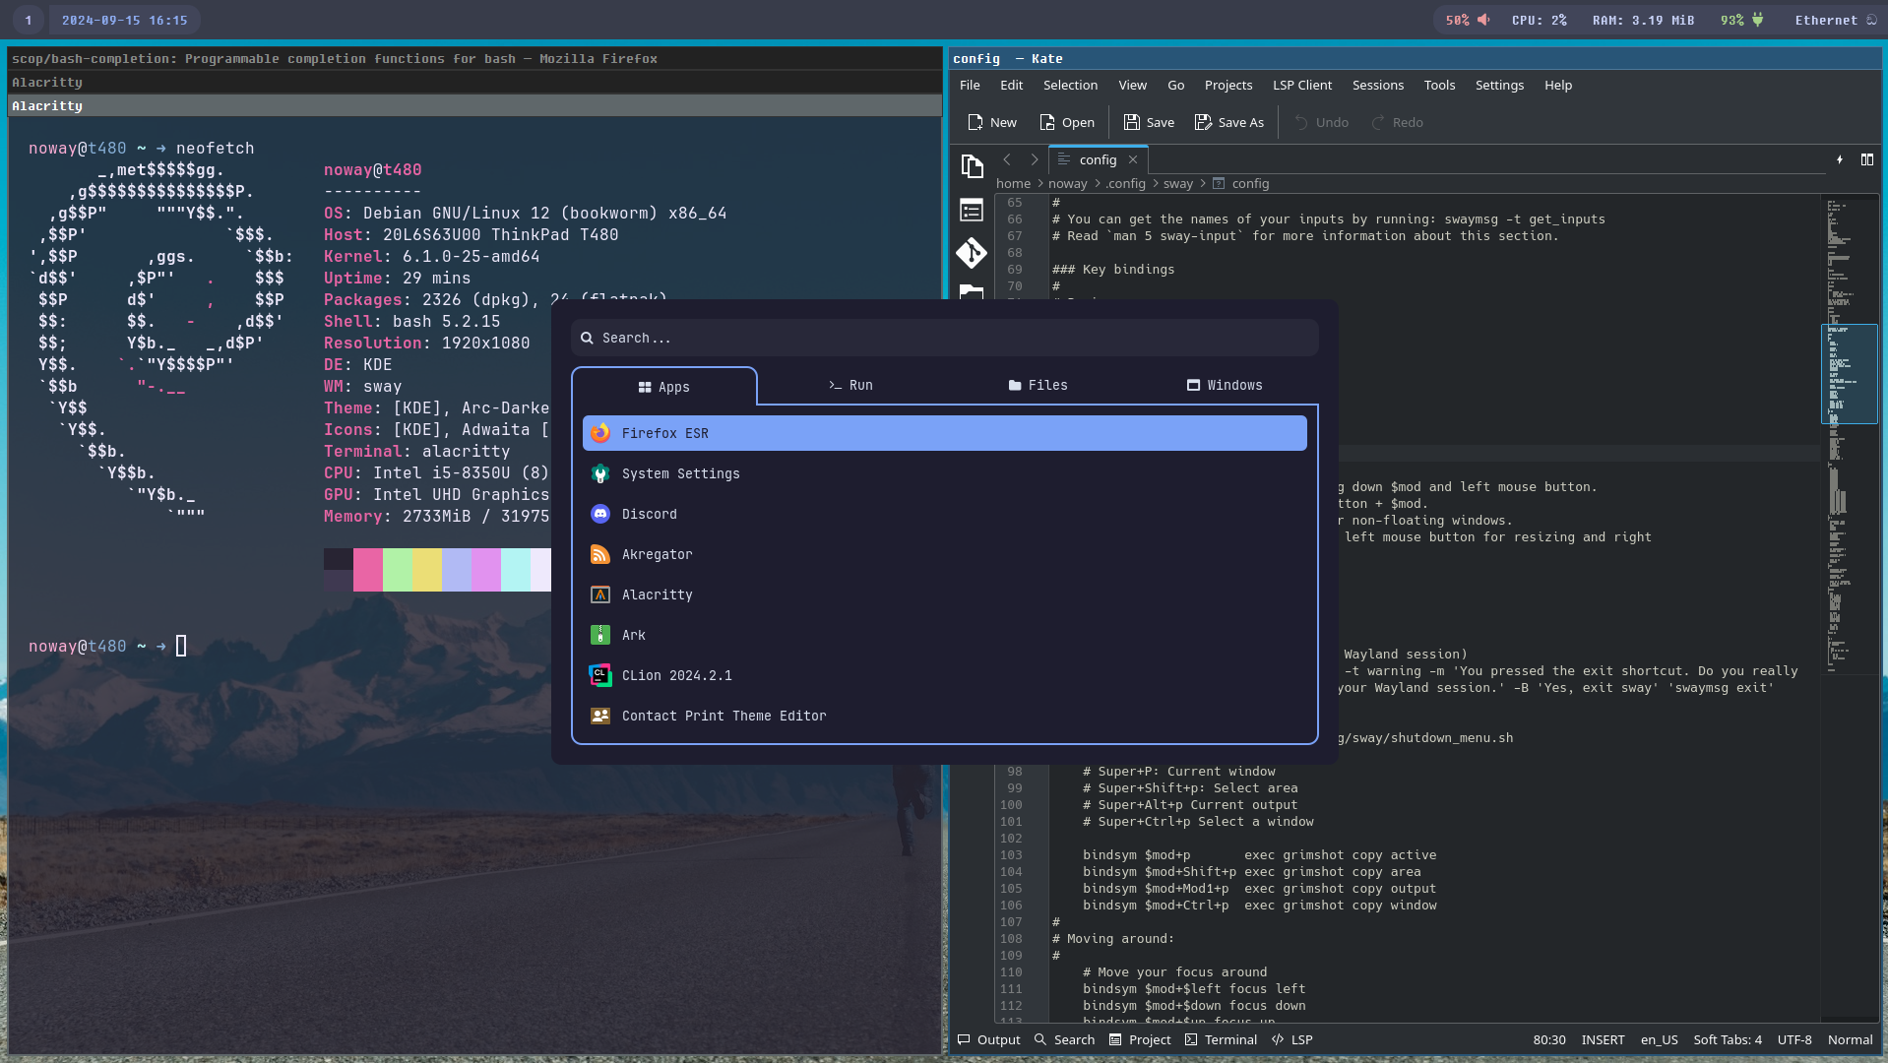Click the sway breadcrumb in Kate
Screen dimensions: 1888x1063
point(1177,183)
